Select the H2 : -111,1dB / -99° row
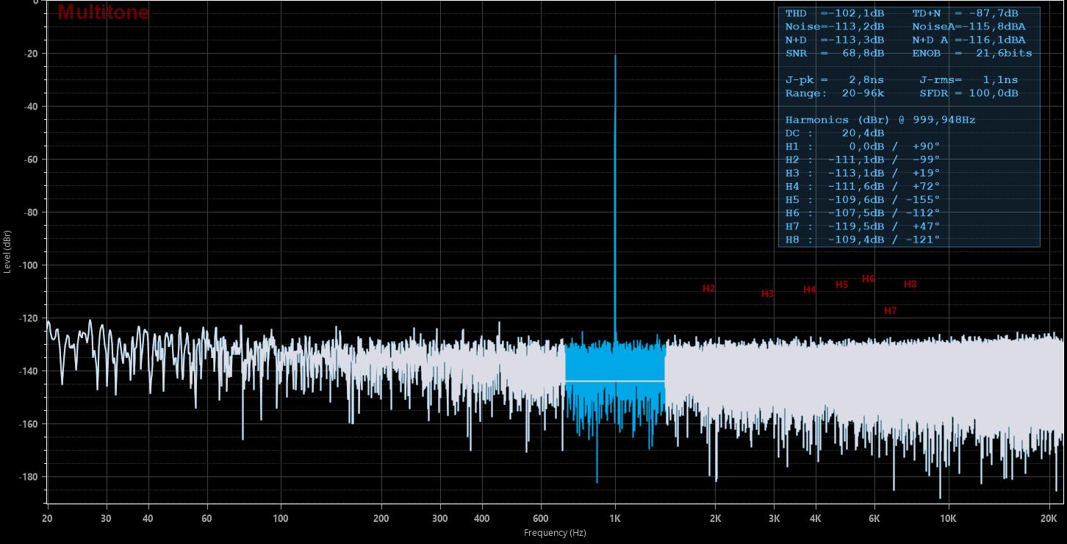1067x544 pixels. point(863,160)
